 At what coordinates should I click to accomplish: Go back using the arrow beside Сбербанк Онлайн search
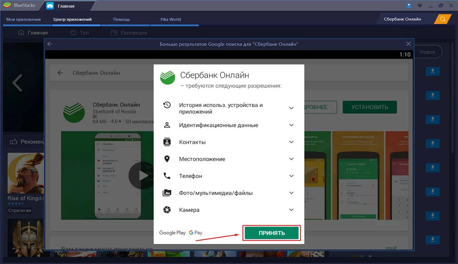tap(60, 73)
